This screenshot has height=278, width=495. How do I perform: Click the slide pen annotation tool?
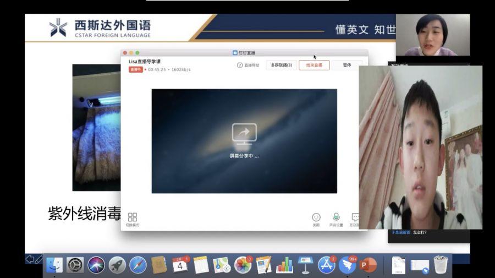(38, 259)
